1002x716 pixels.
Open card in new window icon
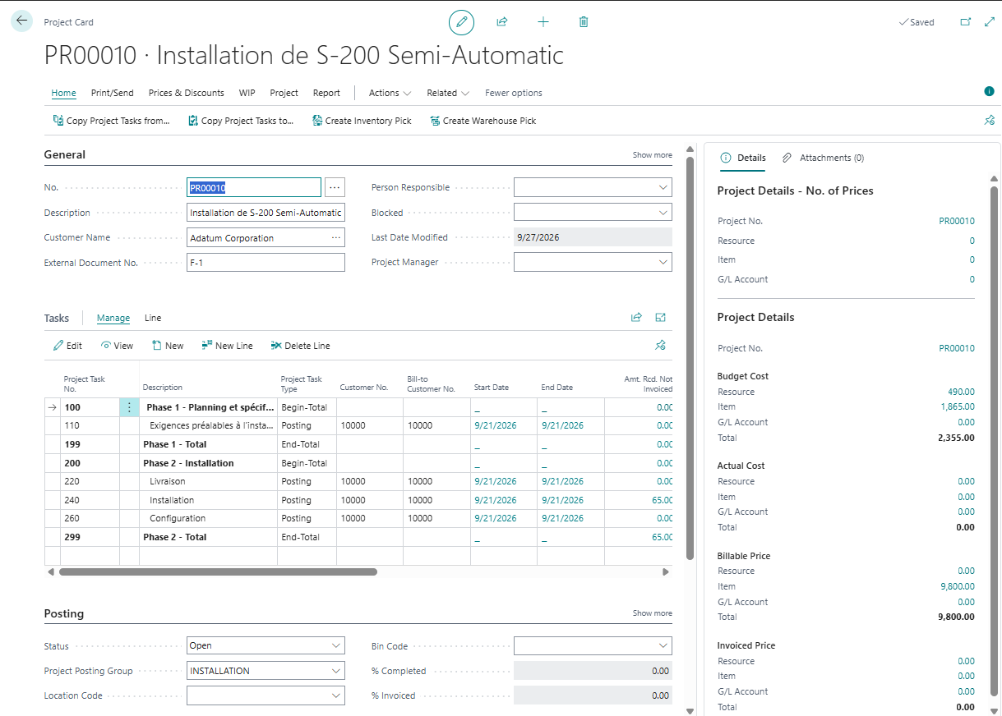click(966, 22)
